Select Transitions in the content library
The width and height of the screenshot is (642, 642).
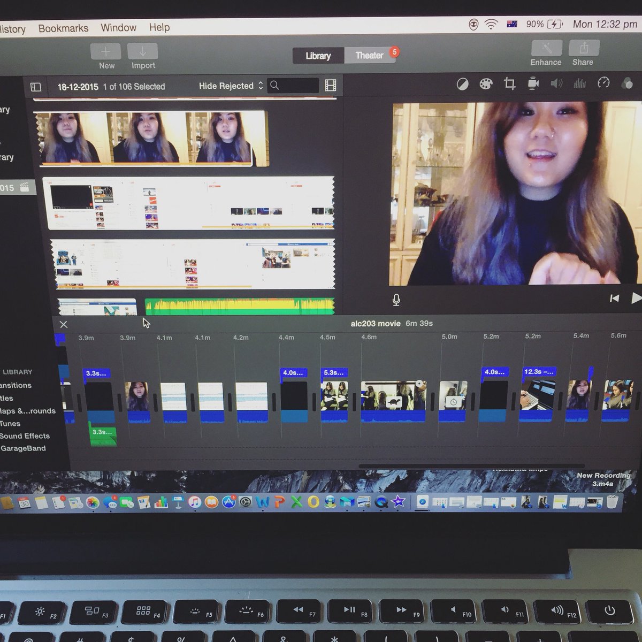coord(16,385)
